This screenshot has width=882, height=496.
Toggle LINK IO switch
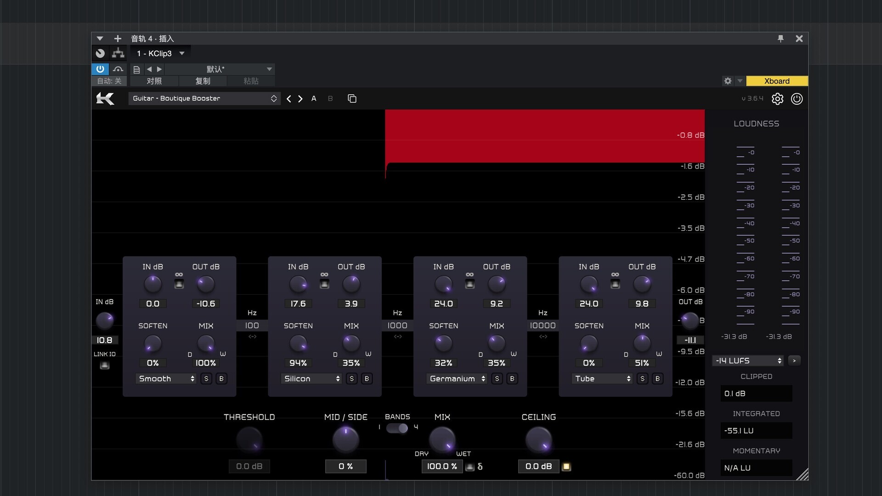pos(105,366)
